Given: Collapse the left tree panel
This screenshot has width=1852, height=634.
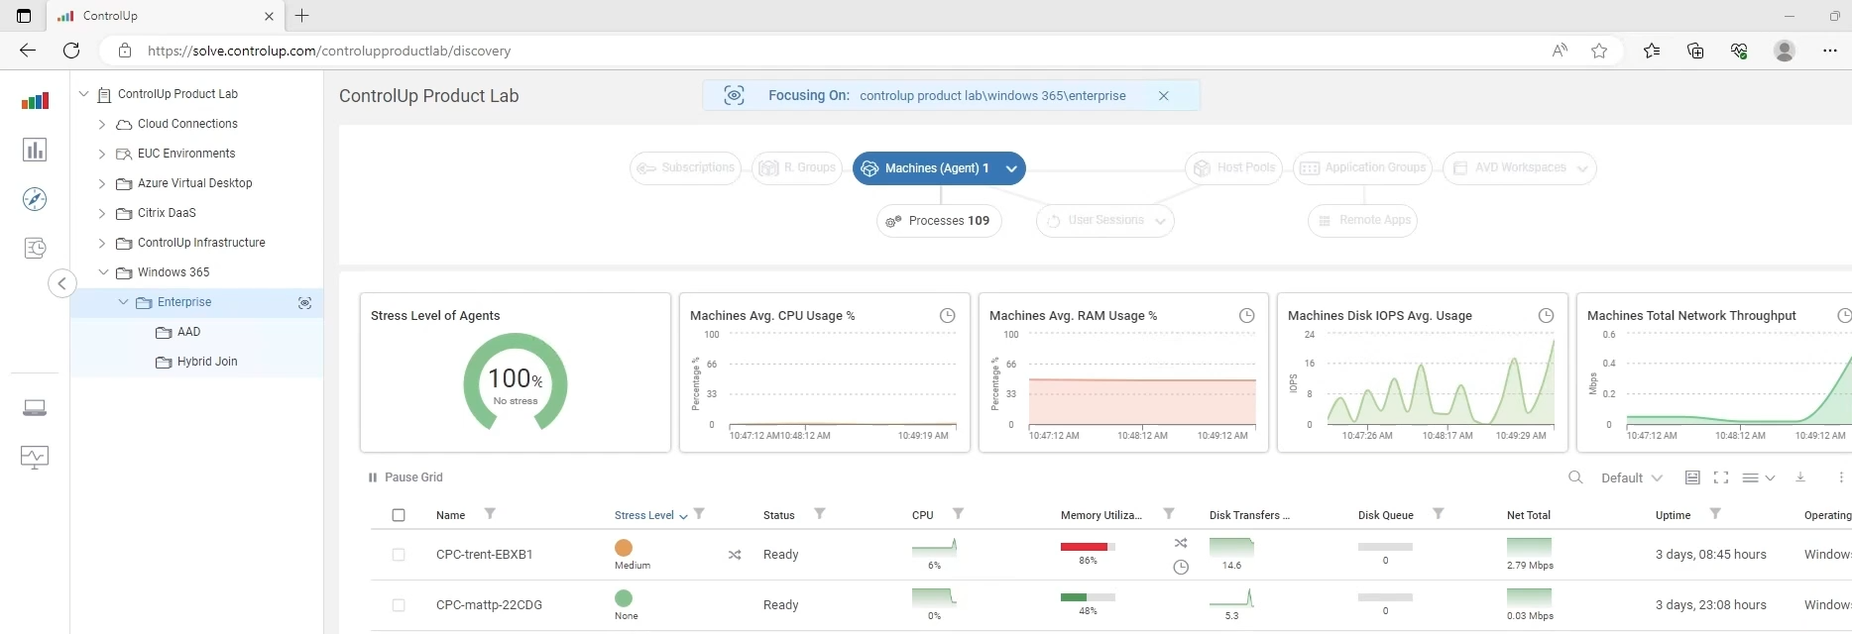Looking at the screenshot, I should click(x=61, y=284).
